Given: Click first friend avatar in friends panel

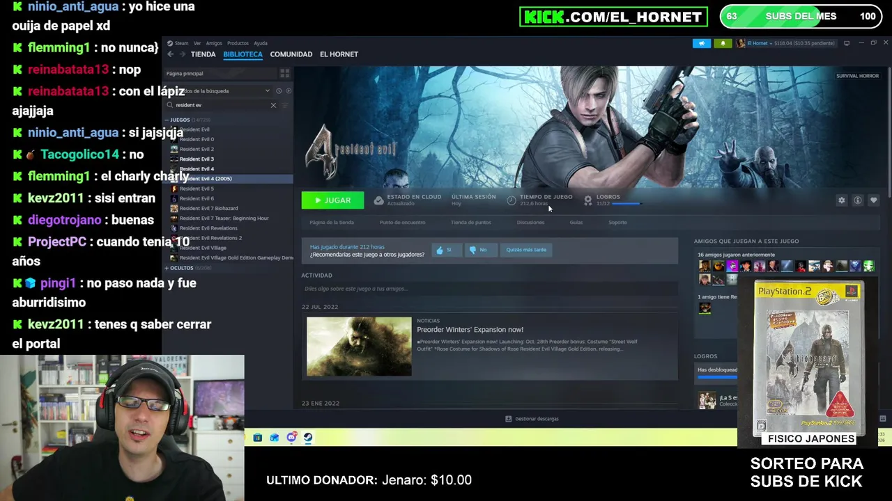Looking at the screenshot, I should (x=705, y=266).
